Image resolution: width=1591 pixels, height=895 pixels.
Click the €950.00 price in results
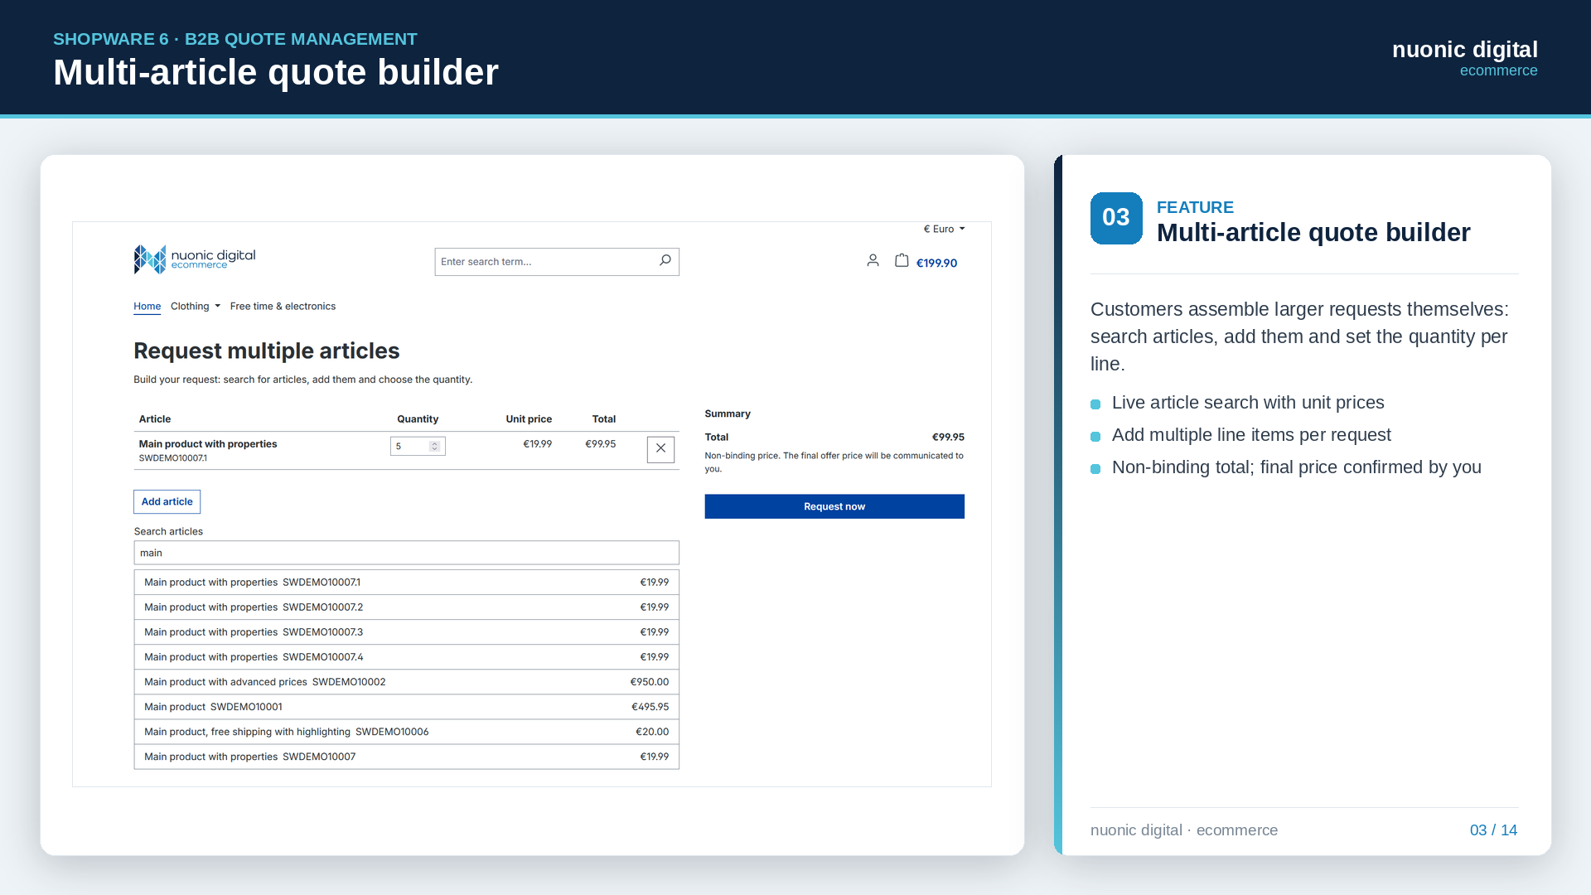point(649,682)
